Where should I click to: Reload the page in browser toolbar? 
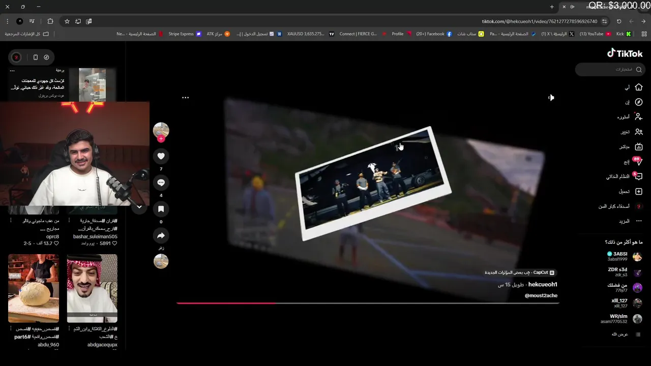[619, 21]
